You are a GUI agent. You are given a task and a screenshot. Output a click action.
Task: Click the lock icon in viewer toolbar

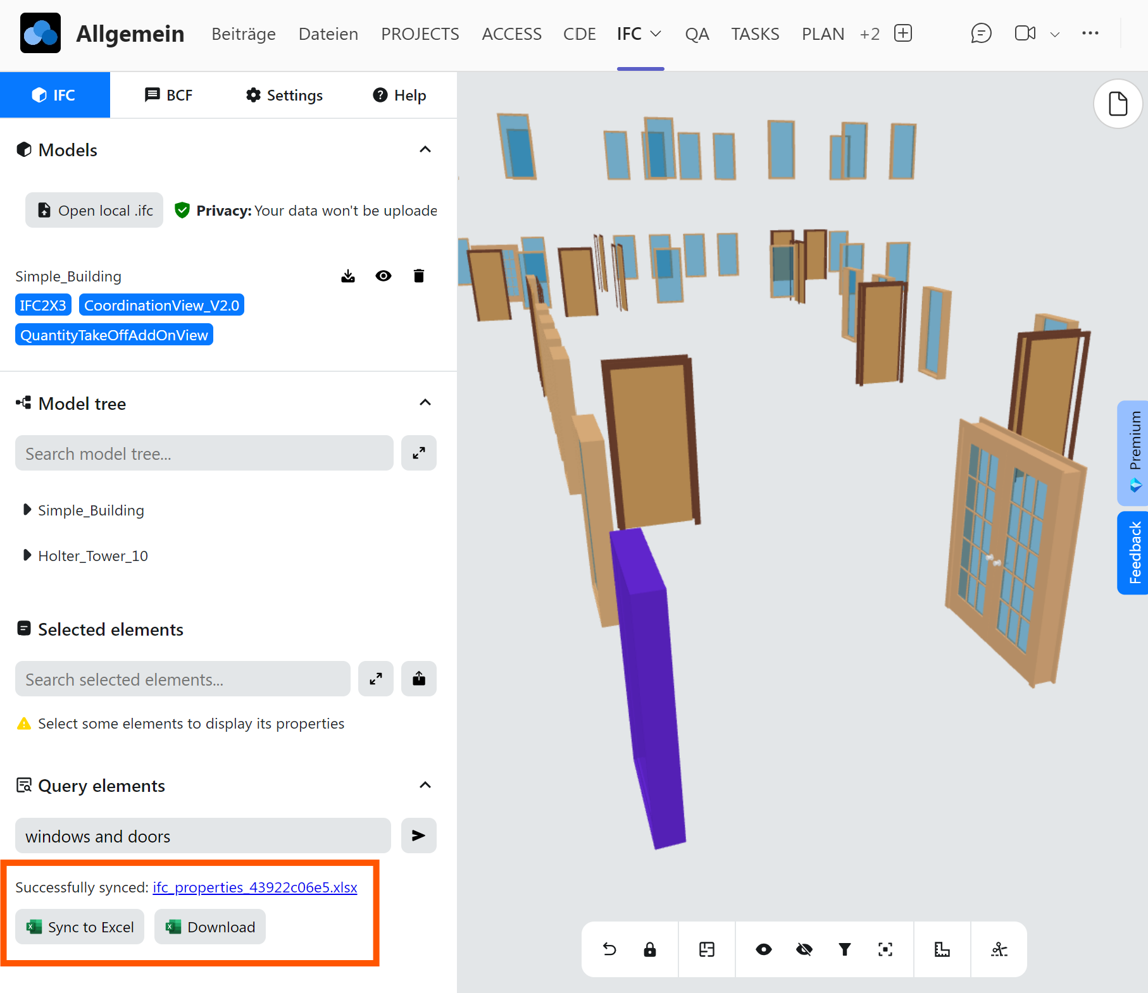650,949
